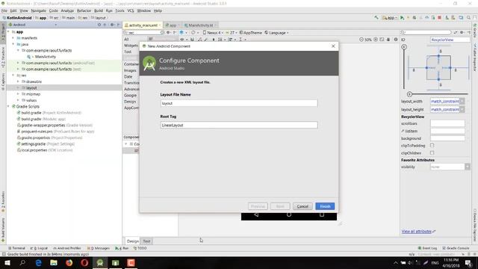Expand the drawable folder
478x269 pixels.
click(18, 81)
